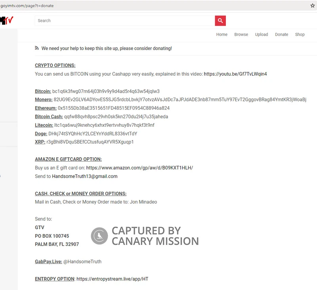The image size is (317, 290).
Task: Open the Upload menu item
Action: [x=262, y=34]
